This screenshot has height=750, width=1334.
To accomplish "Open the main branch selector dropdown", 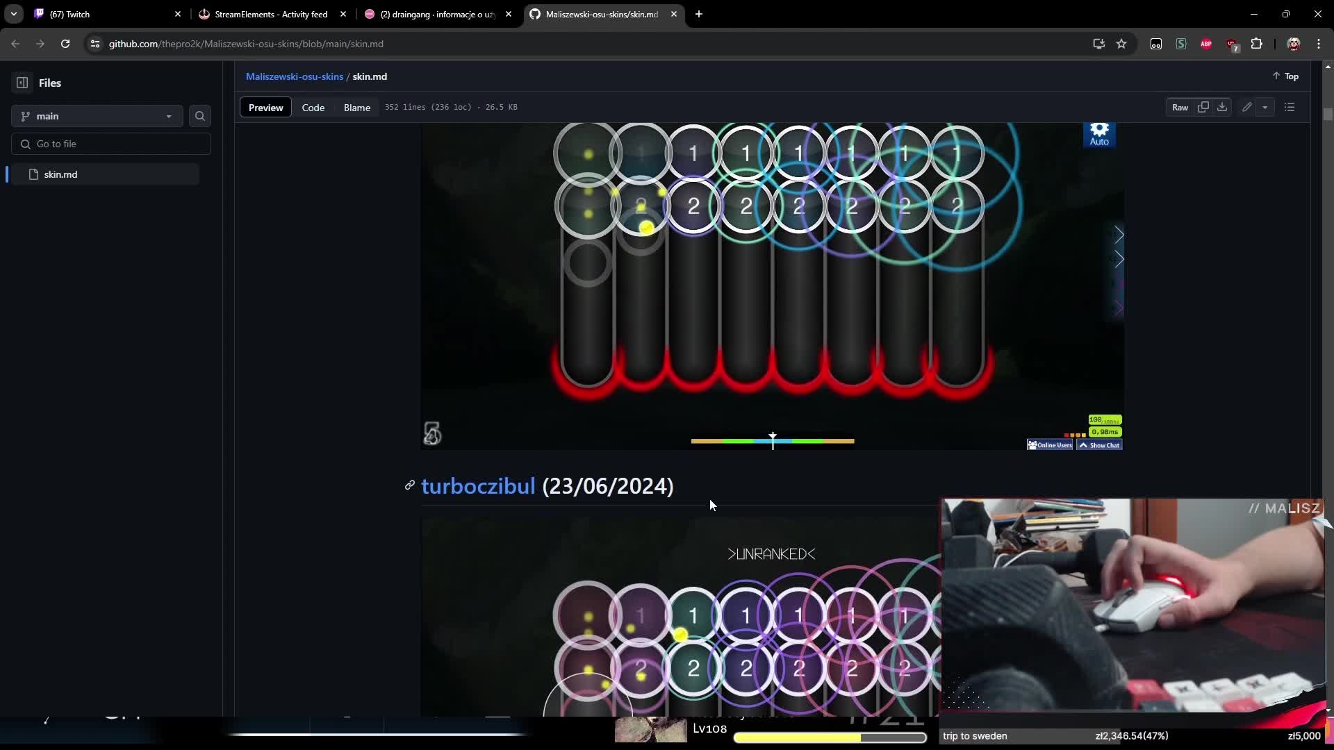I will coord(96,116).
